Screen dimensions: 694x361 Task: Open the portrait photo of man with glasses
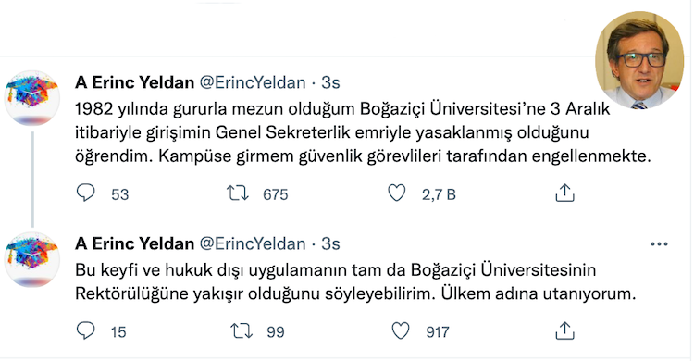click(639, 60)
